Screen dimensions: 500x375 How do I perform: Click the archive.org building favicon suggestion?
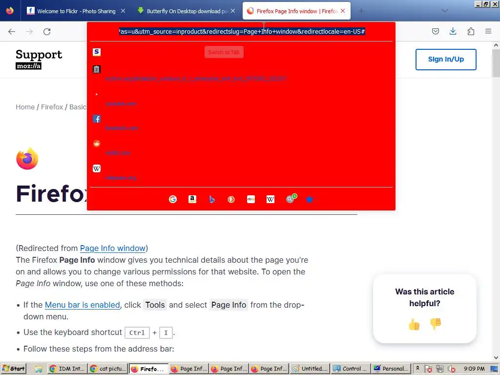click(x=97, y=69)
